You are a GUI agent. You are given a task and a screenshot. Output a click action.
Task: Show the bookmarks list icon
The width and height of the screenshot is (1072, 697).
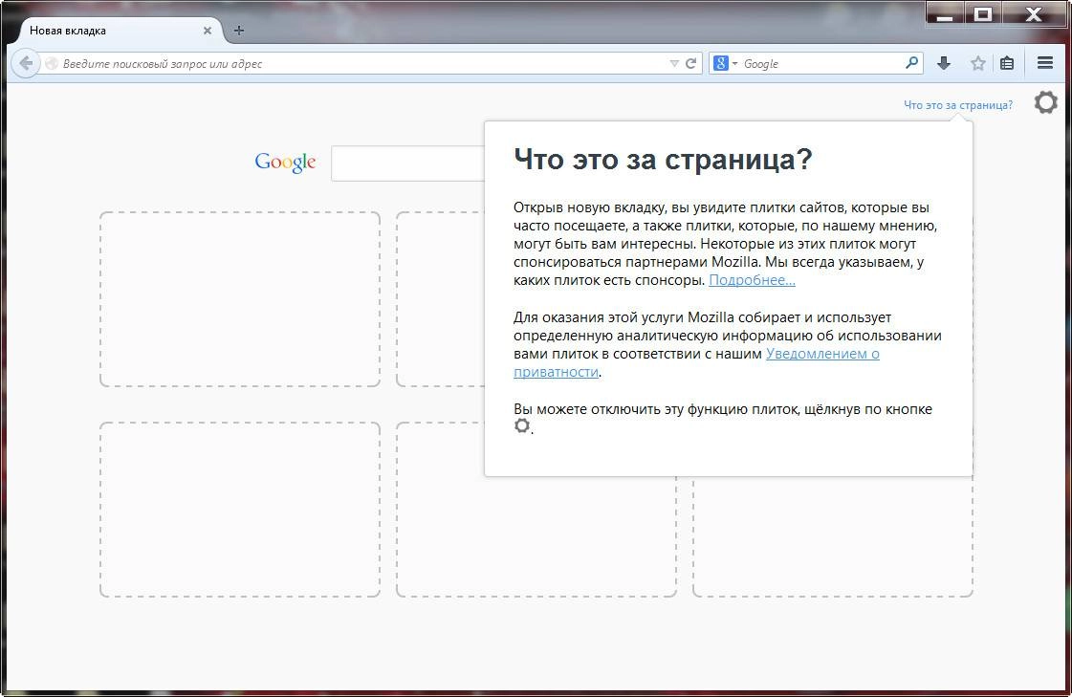pos(1007,63)
